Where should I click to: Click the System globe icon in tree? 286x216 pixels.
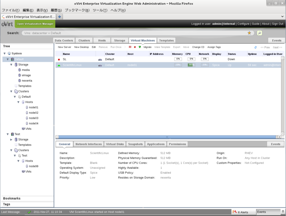tap(9, 53)
